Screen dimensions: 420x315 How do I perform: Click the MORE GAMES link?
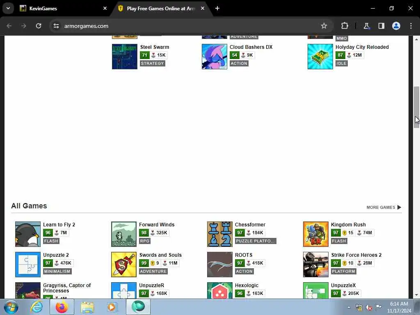pyautogui.click(x=383, y=207)
